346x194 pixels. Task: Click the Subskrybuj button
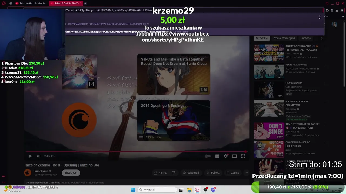coord(71,172)
